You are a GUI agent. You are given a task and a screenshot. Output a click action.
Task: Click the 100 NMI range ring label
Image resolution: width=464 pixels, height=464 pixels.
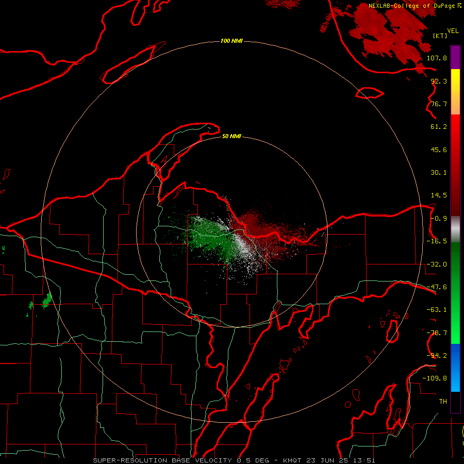pyautogui.click(x=231, y=41)
